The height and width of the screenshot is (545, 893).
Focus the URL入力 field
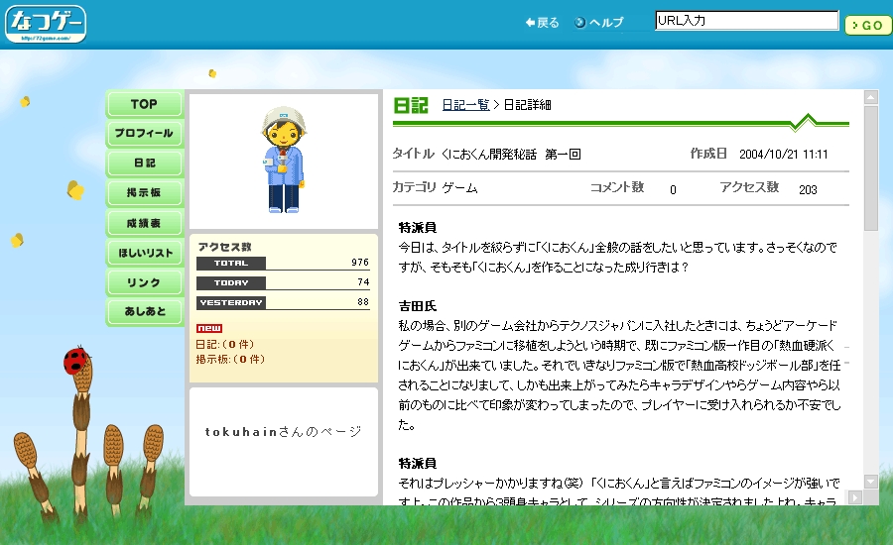pyautogui.click(x=746, y=21)
